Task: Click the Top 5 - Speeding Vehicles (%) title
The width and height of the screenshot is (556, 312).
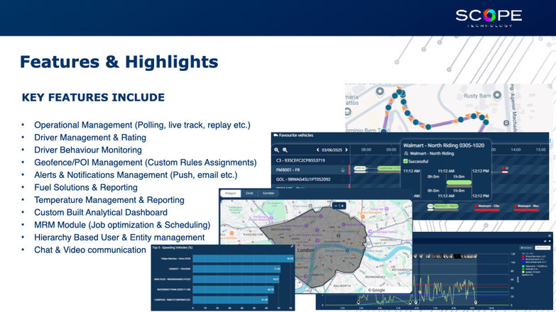Action: (x=173, y=247)
